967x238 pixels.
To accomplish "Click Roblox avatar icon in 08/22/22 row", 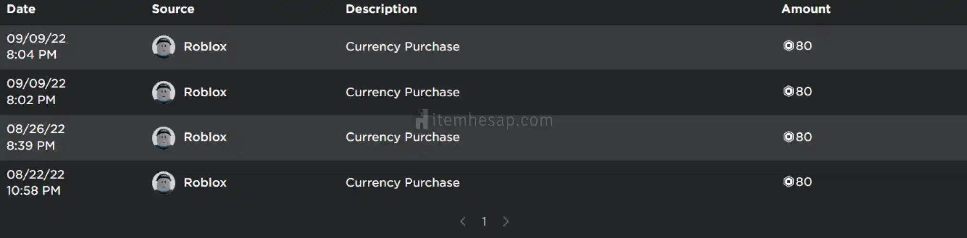I will coord(163,183).
